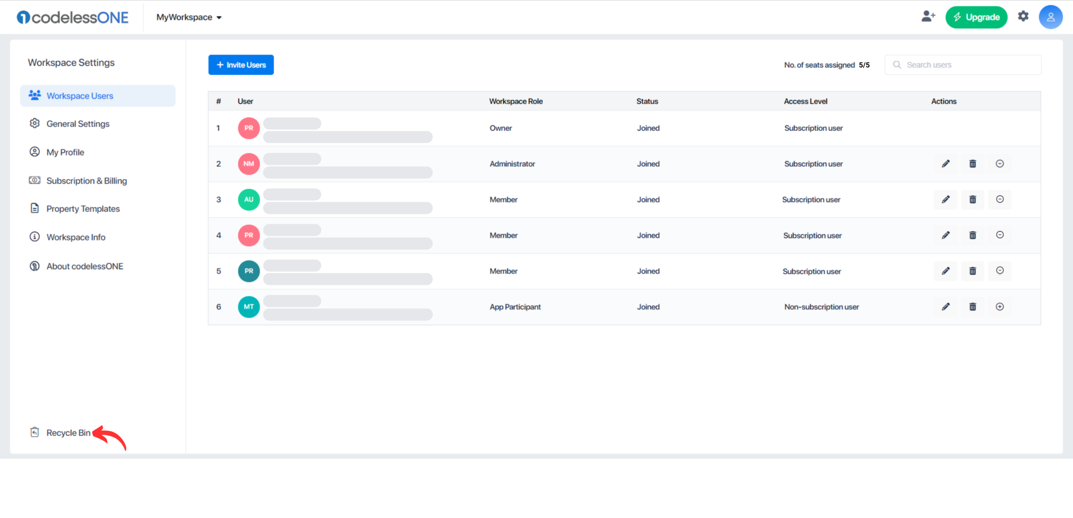Click the Workspace Settings heading
The image size is (1073, 518).
[x=71, y=62]
